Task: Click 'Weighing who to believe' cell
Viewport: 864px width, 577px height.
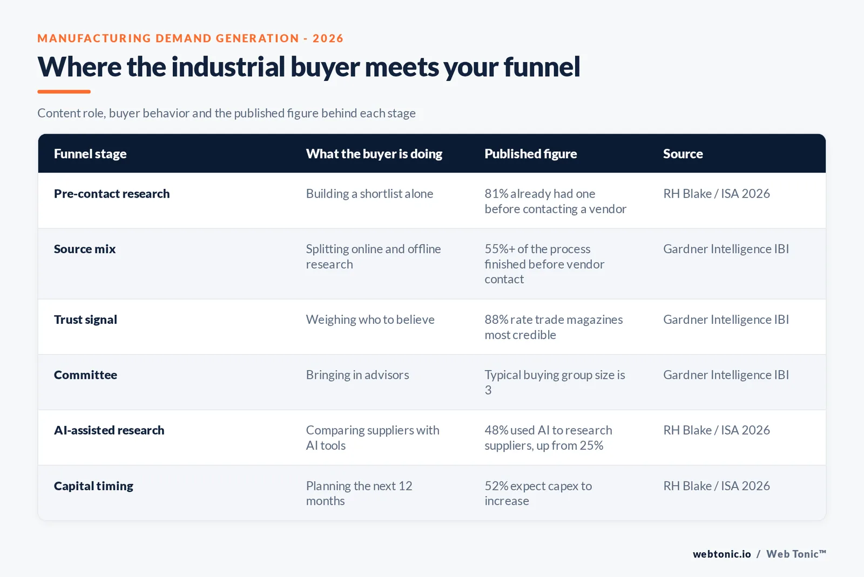Action: click(370, 320)
